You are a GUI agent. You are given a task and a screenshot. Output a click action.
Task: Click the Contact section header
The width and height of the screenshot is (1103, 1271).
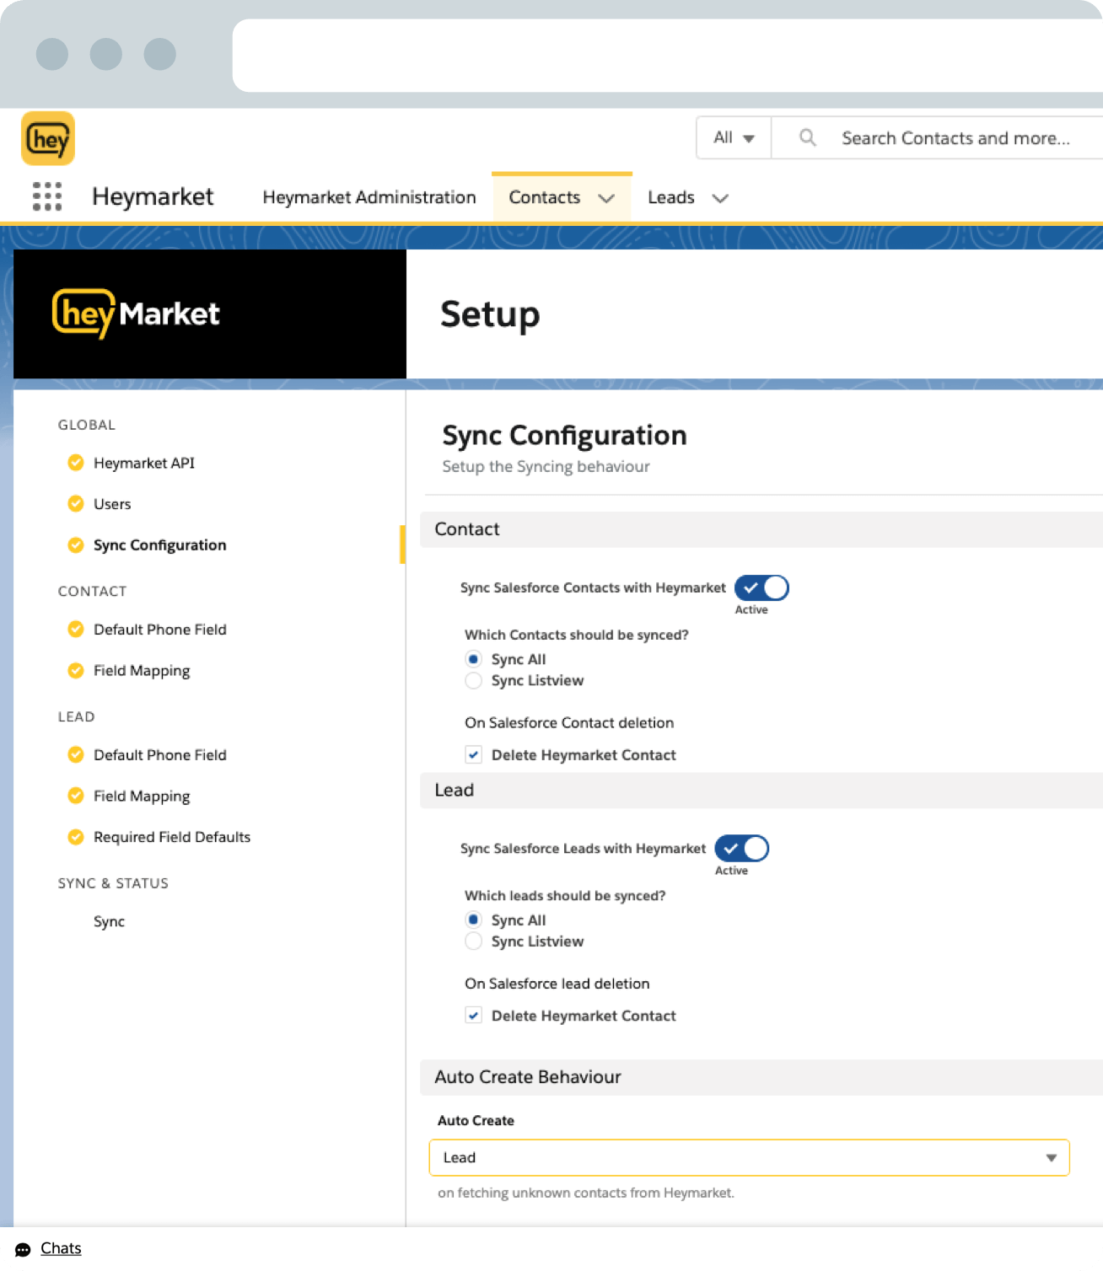pos(761,529)
